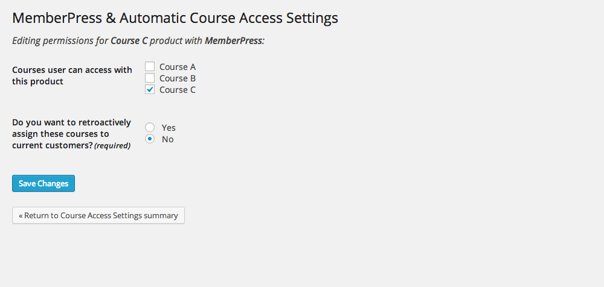Screen dimensions: 604x287
Task: Click the 'Course C' checkbox label text
Action: click(178, 90)
